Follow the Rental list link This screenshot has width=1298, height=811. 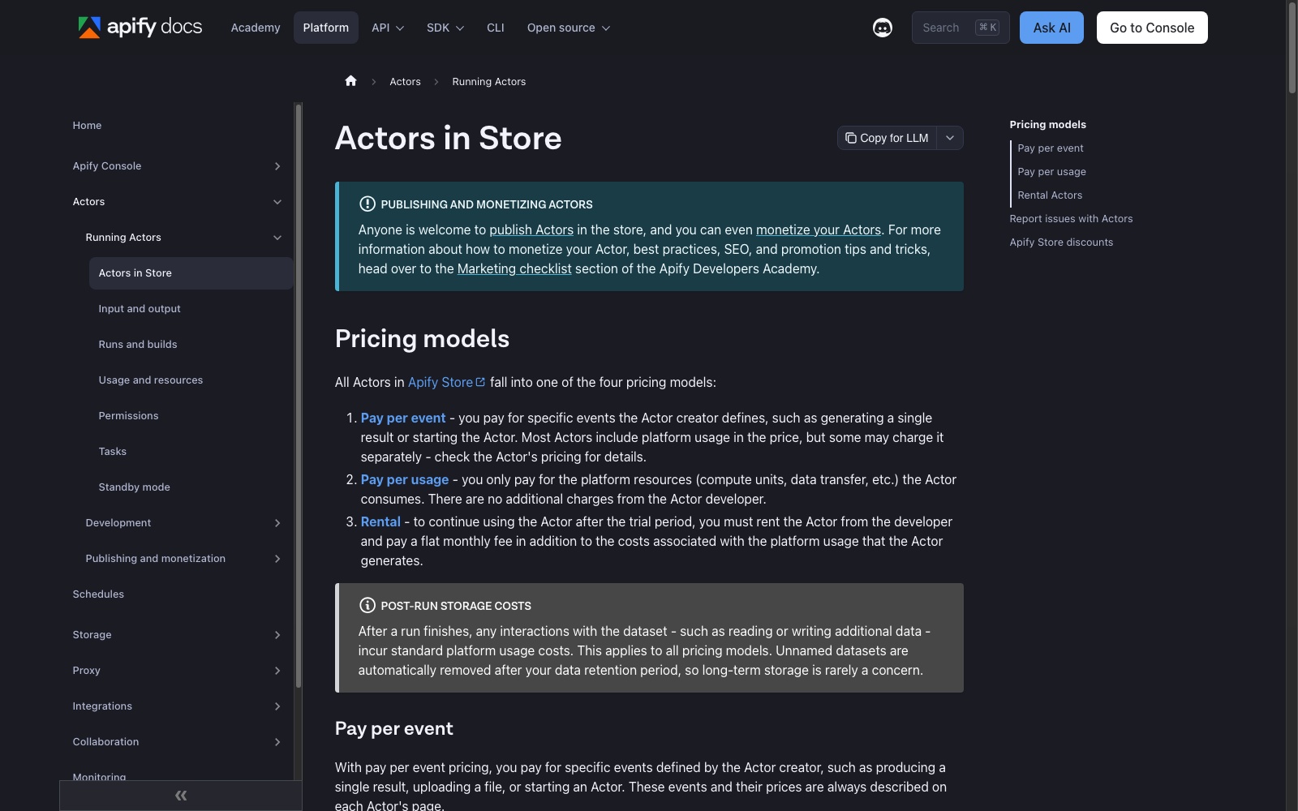[x=380, y=521]
